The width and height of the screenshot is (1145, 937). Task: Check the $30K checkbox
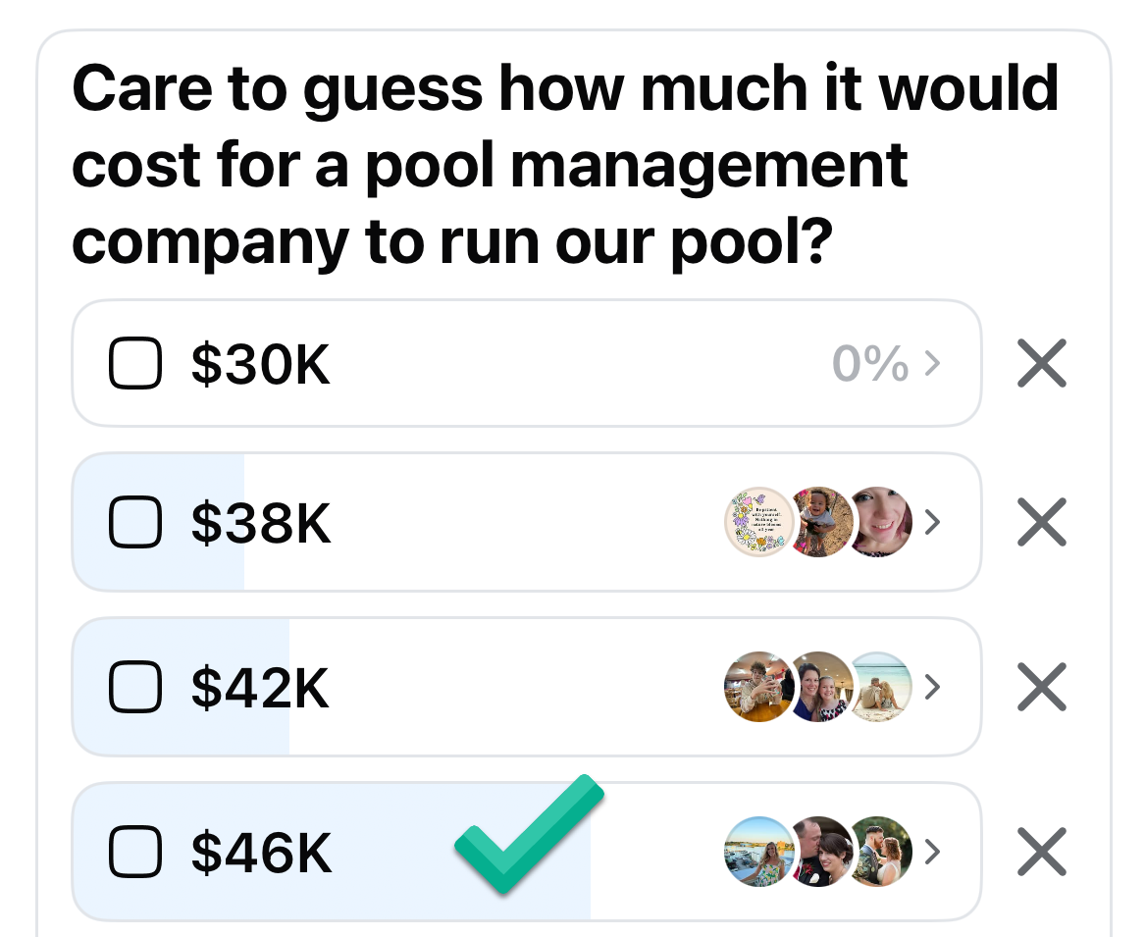(x=135, y=363)
